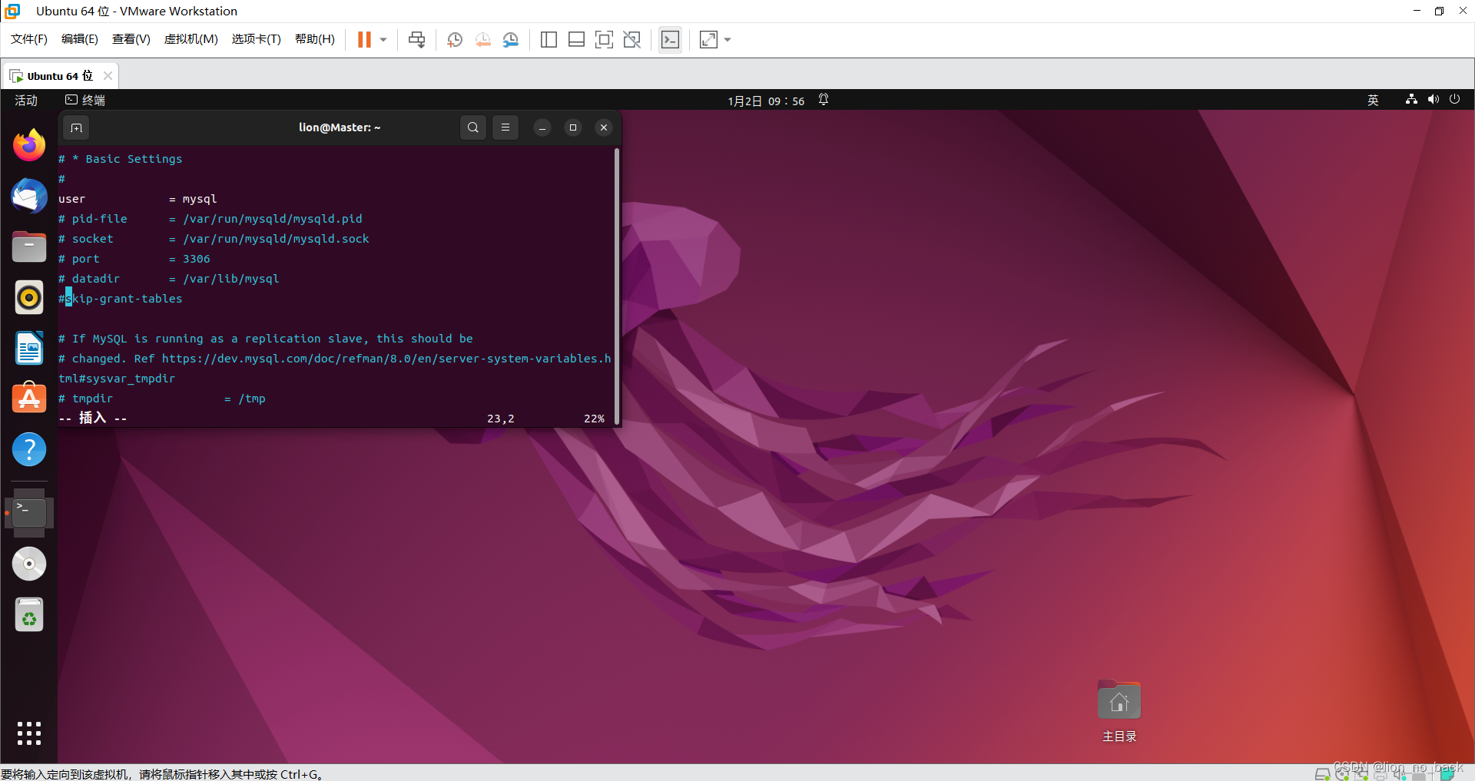Open Ubuntu Software from the dock

tap(29, 399)
